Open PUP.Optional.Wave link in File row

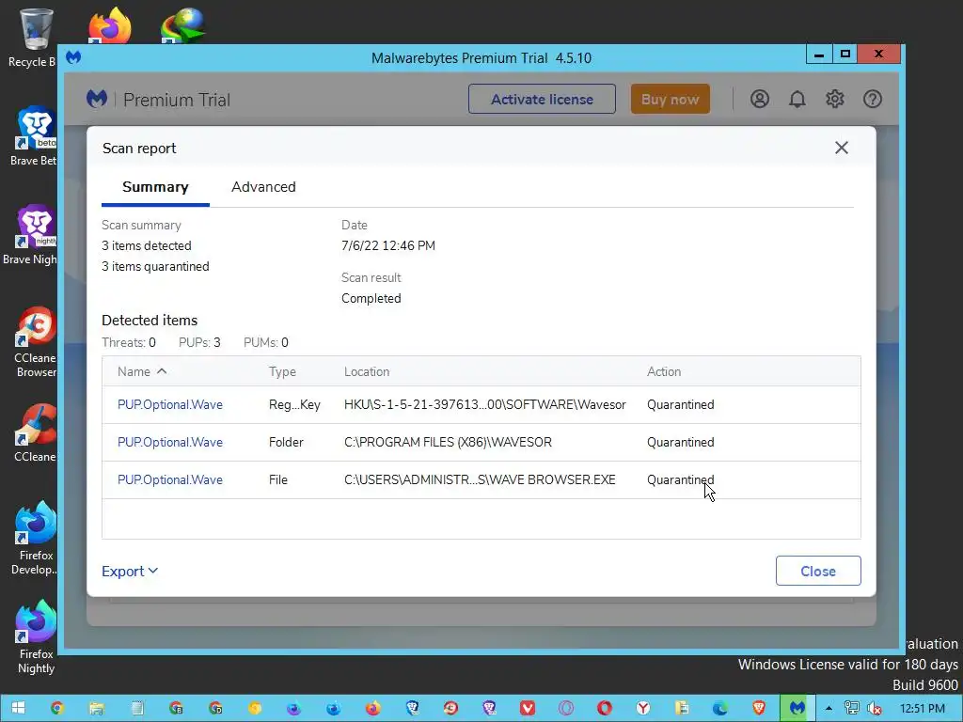170,479
